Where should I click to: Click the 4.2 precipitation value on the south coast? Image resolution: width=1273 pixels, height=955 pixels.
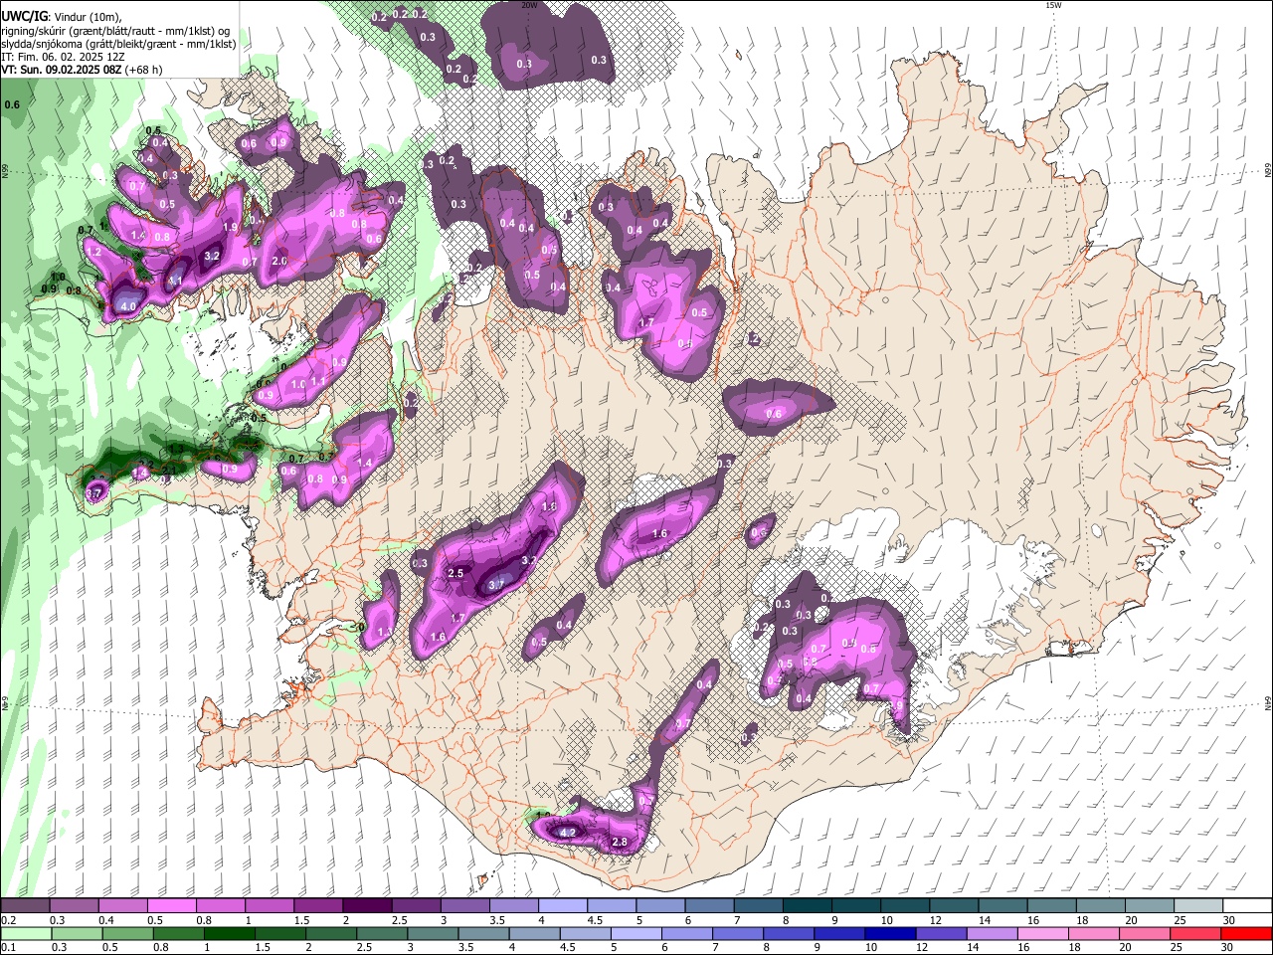[569, 832]
